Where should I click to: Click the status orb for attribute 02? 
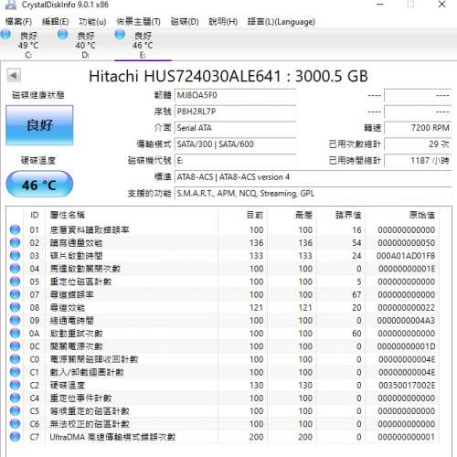coord(15,242)
